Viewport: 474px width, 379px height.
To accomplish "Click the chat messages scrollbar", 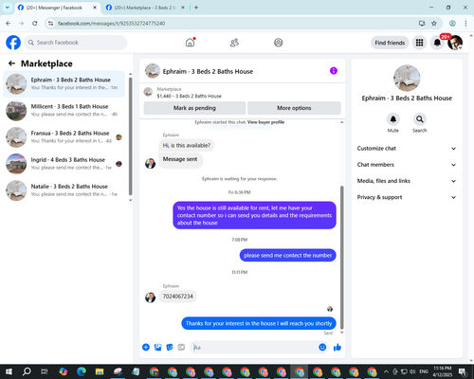I will [x=341, y=258].
